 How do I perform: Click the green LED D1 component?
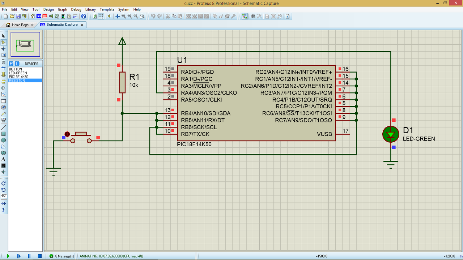click(x=391, y=134)
